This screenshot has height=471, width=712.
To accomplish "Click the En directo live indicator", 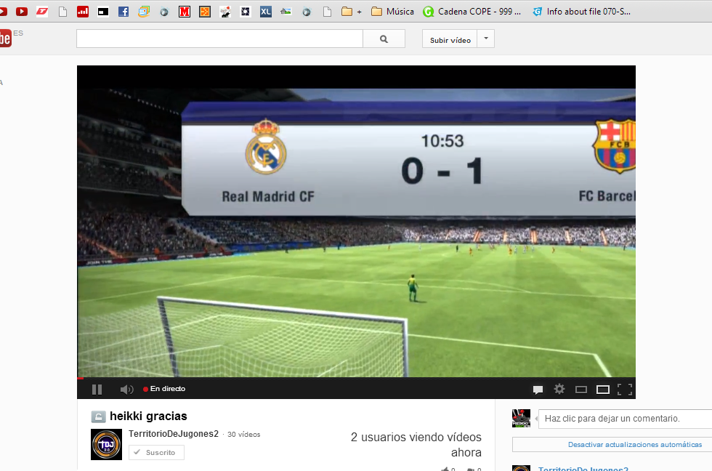I will (x=164, y=389).
